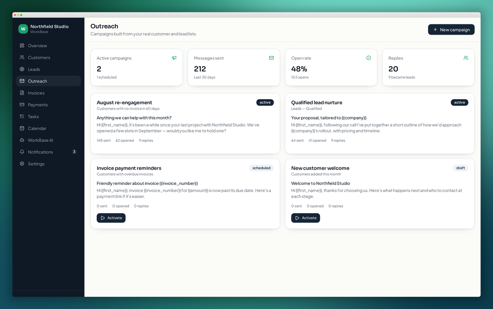493x309 pixels.
Task: Navigate to Payments
Action: point(48,105)
